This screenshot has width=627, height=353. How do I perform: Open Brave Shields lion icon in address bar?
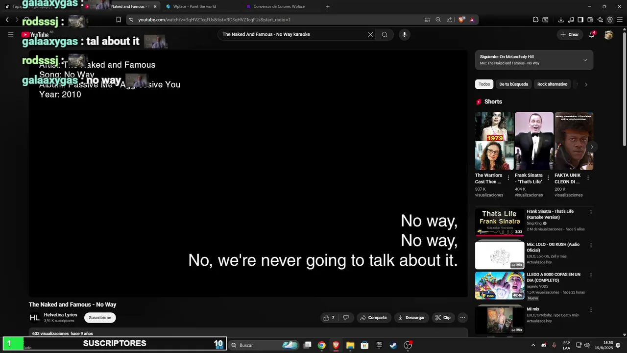[x=461, y=20]
